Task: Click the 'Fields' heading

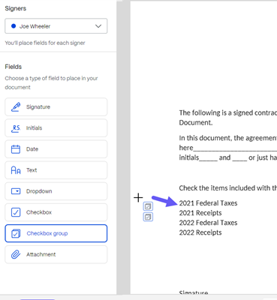Action: [14, 67]
